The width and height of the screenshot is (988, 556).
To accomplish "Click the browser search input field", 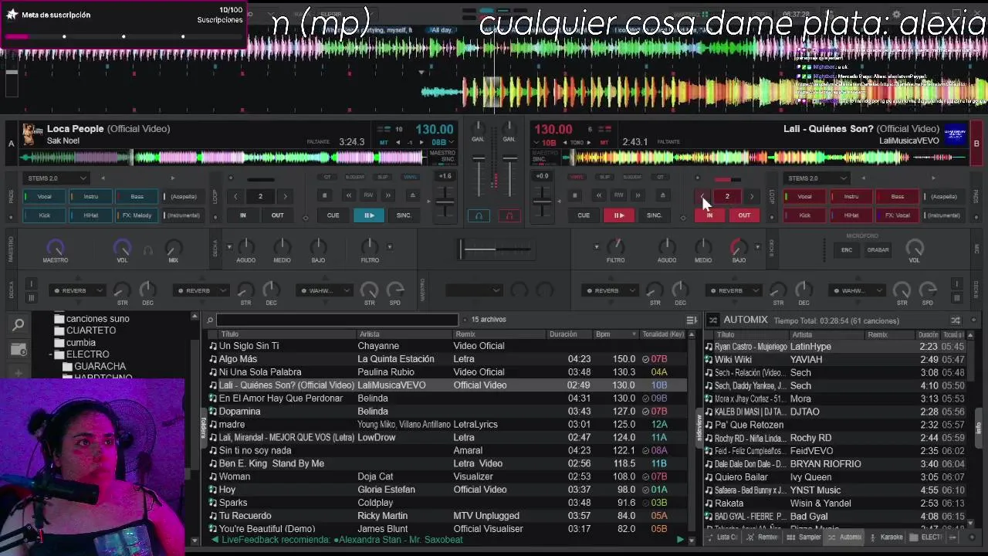I will coord(337,320).
